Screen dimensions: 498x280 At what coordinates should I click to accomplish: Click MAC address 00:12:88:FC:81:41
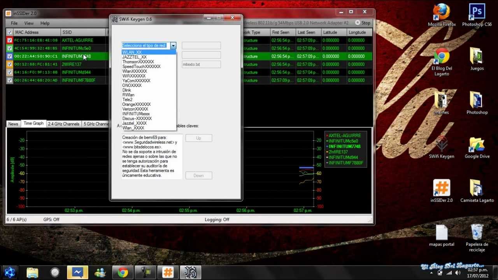[36, 64]
